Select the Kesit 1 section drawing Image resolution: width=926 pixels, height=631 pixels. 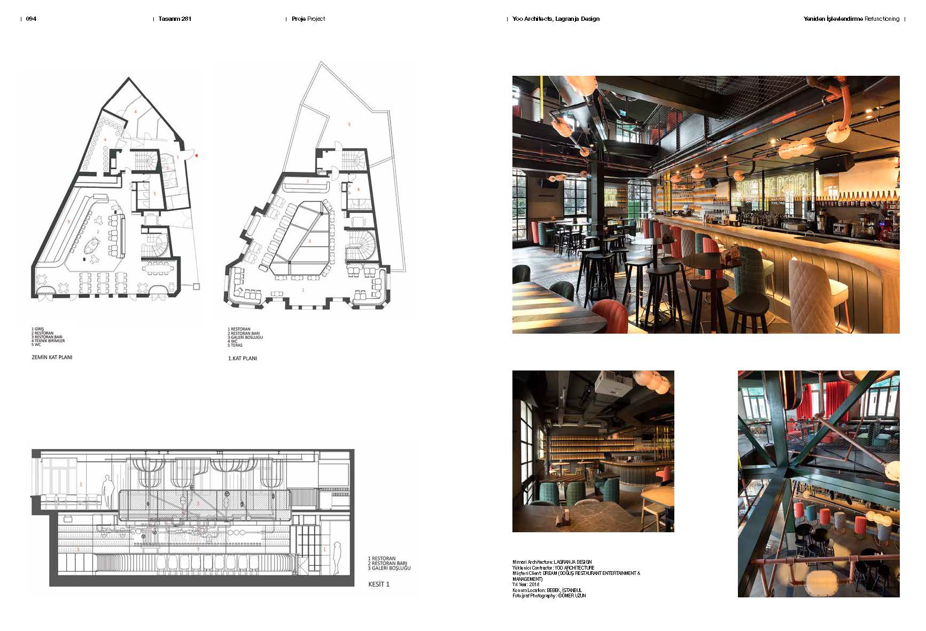tap(192, 518)
